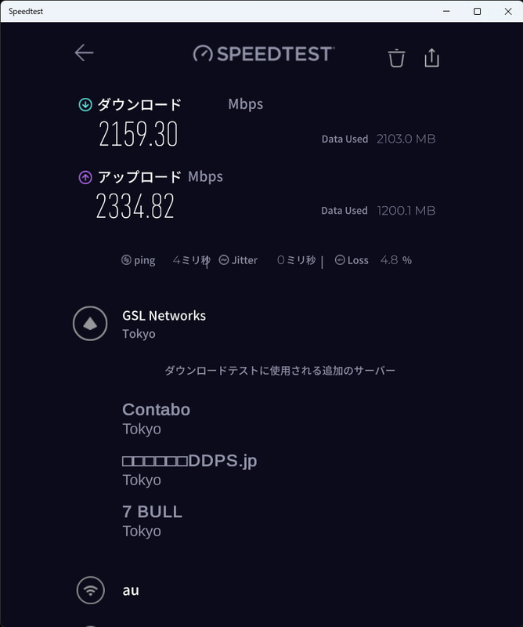Click the au Wi-Fi connection icon
The height and width of the screenshot is (627, 523).
click(90, 590)
